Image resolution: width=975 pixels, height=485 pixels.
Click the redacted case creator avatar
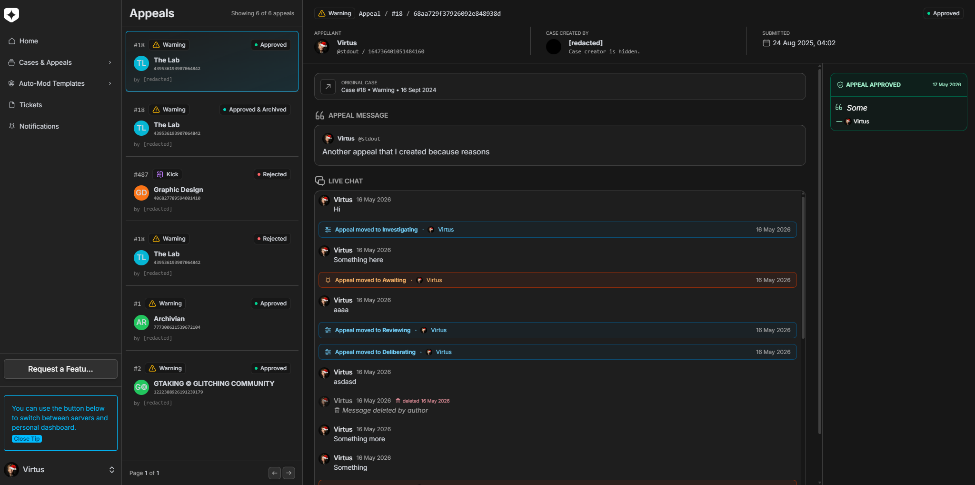554,47
